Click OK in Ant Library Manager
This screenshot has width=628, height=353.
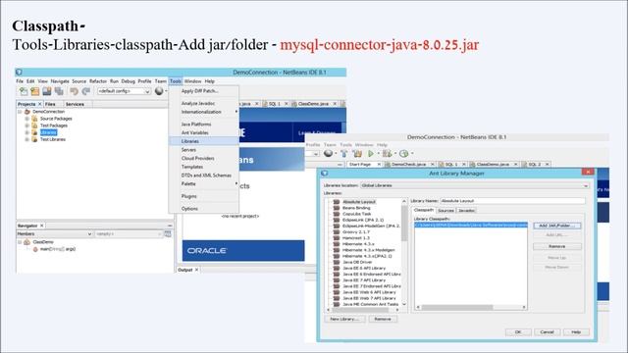pyautogui.click(x=518, y=332)
